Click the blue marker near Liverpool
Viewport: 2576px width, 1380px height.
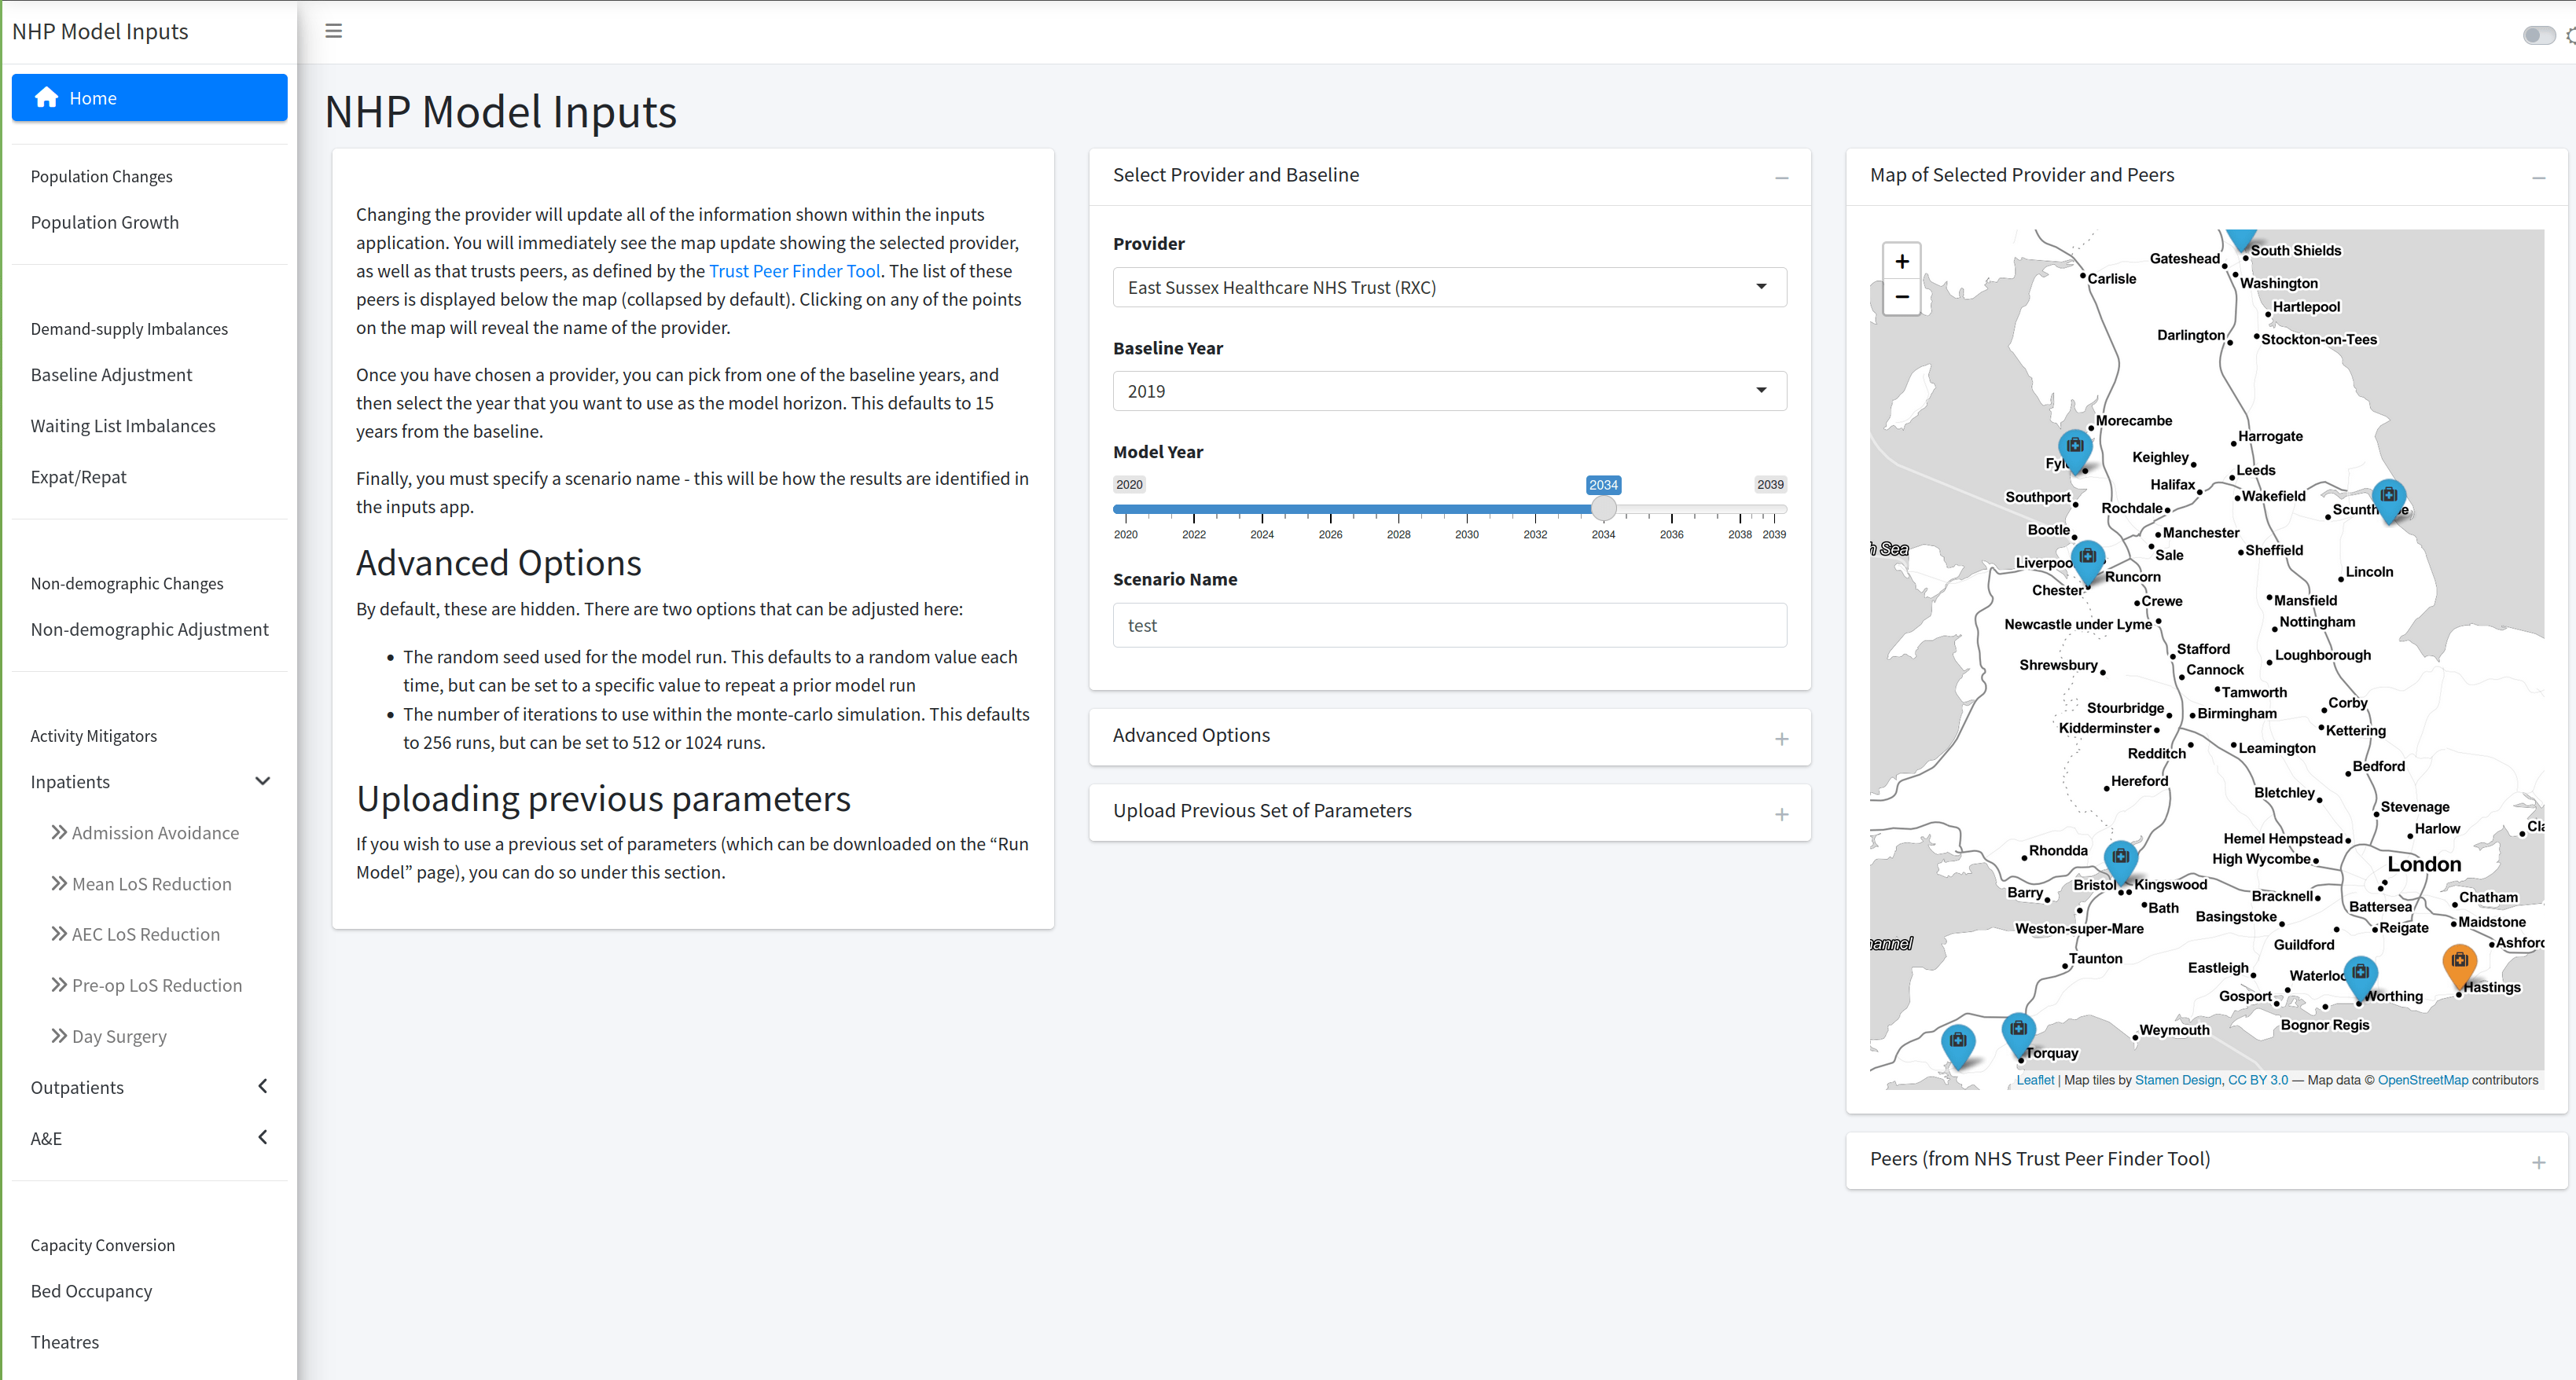pos(2087,558)
